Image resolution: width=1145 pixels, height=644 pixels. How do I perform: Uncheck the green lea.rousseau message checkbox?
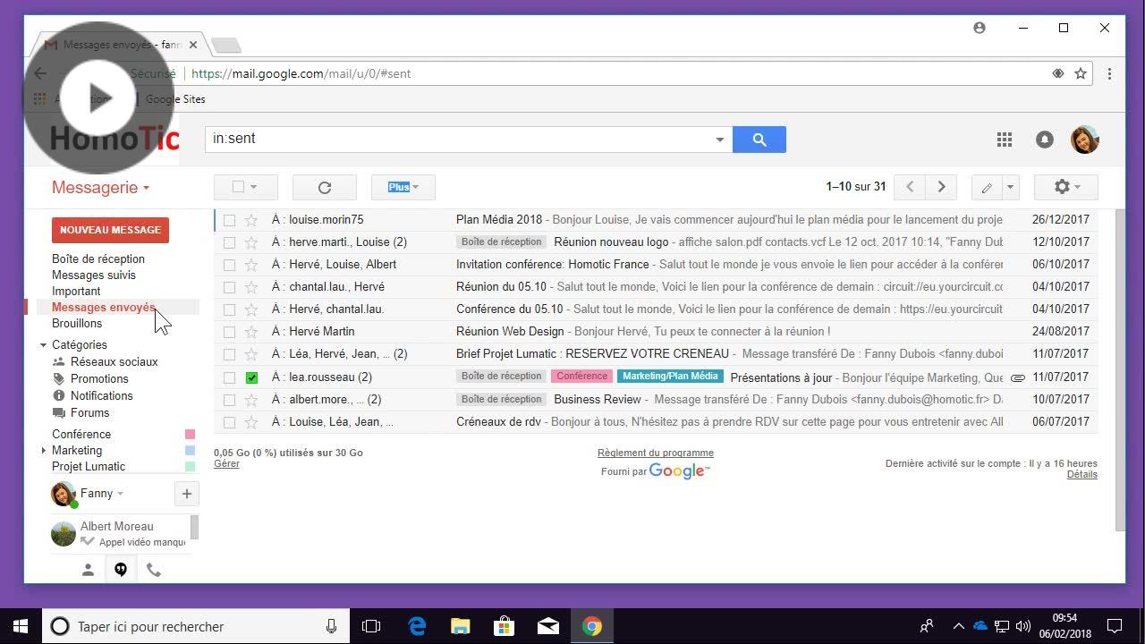251,377
